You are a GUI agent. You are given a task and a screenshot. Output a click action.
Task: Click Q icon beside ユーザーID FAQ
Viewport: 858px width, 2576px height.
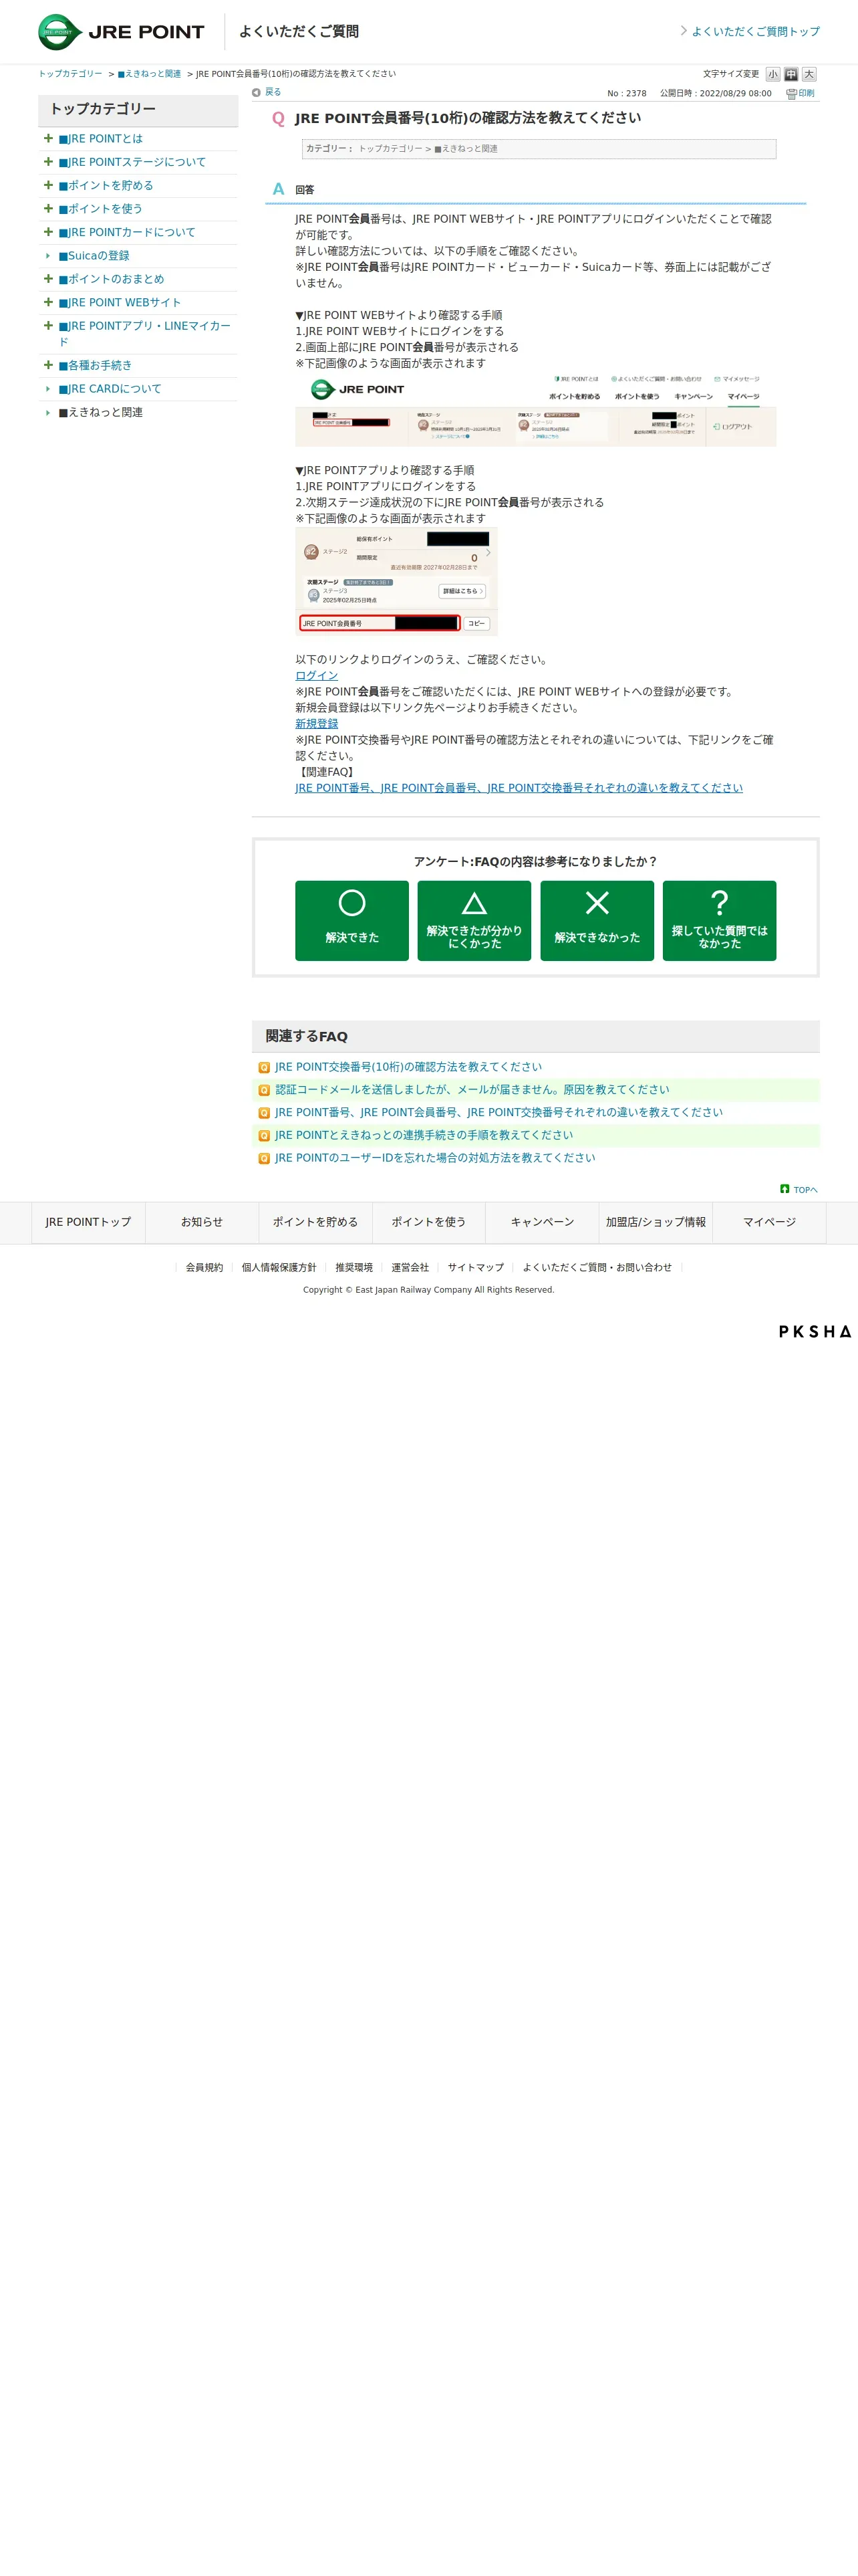point(264,1158)
